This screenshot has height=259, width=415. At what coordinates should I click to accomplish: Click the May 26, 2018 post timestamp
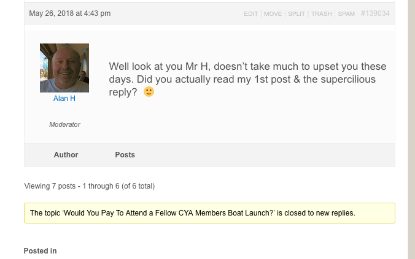(x=70, y=13)
